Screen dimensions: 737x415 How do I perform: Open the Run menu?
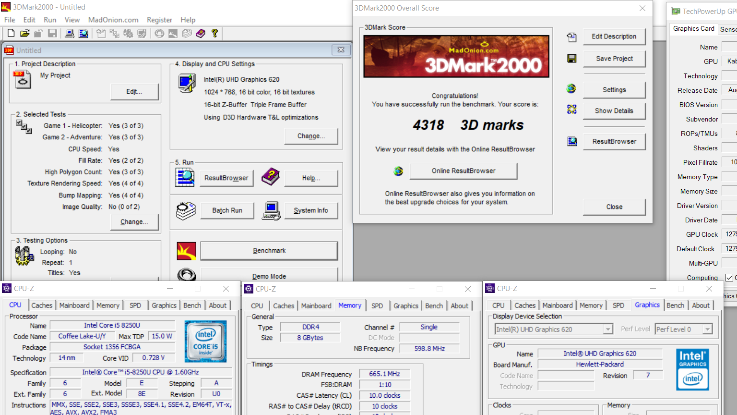tap(50, 20)
